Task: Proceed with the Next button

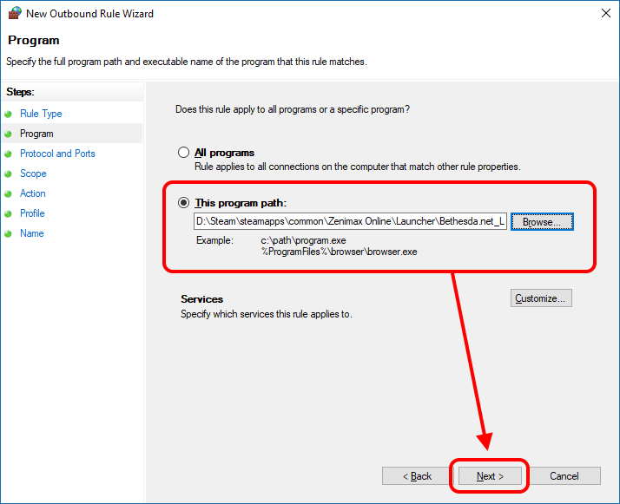Action: [x=490, y=476]
